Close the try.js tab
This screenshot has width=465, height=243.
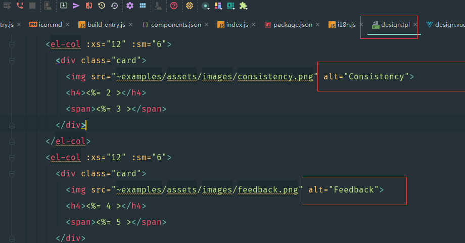(x=19, y=25)
